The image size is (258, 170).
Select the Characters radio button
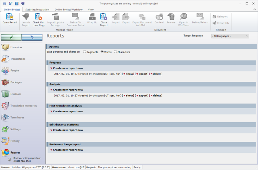(x=115, y=52)
